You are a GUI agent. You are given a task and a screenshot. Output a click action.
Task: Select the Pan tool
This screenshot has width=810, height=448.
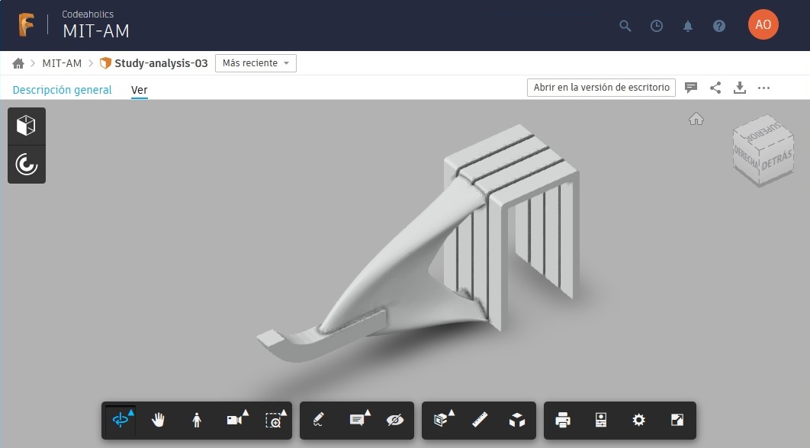(158, 420)
